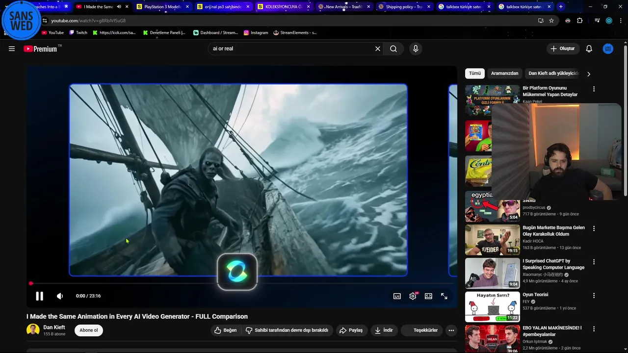Image resolution: width=628 pixels, height=353 pixels.
Task: Open the Denetleme Paneli bookmark
Action: coord(164,33)
